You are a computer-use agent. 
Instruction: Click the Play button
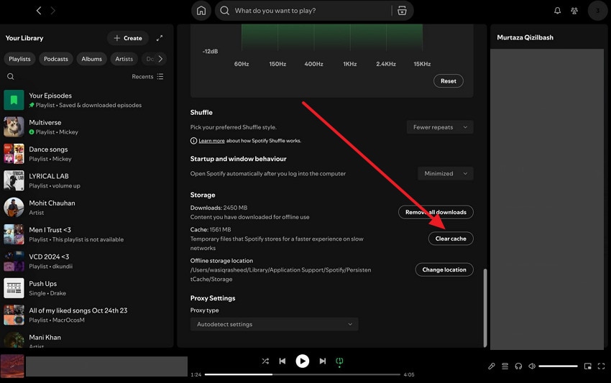click(303, 361)
